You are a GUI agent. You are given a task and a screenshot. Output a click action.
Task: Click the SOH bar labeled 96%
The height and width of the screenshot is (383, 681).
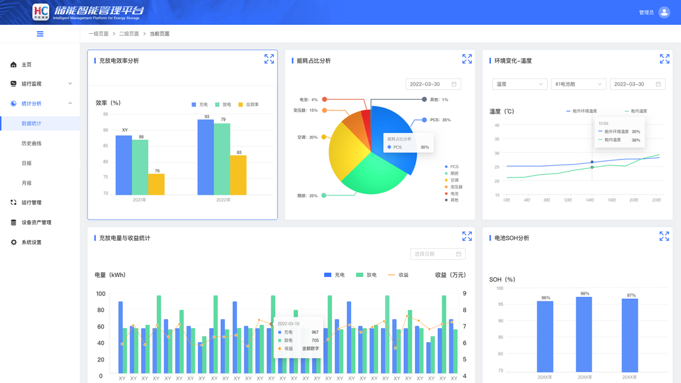[545, 336]
